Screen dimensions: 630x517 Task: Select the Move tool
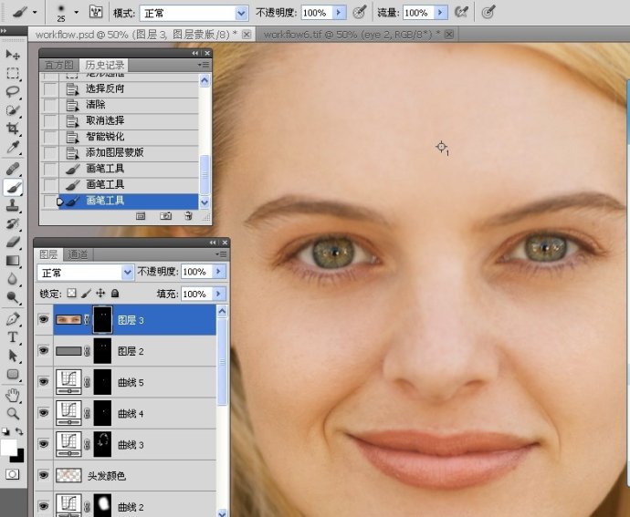pos(13,54)
